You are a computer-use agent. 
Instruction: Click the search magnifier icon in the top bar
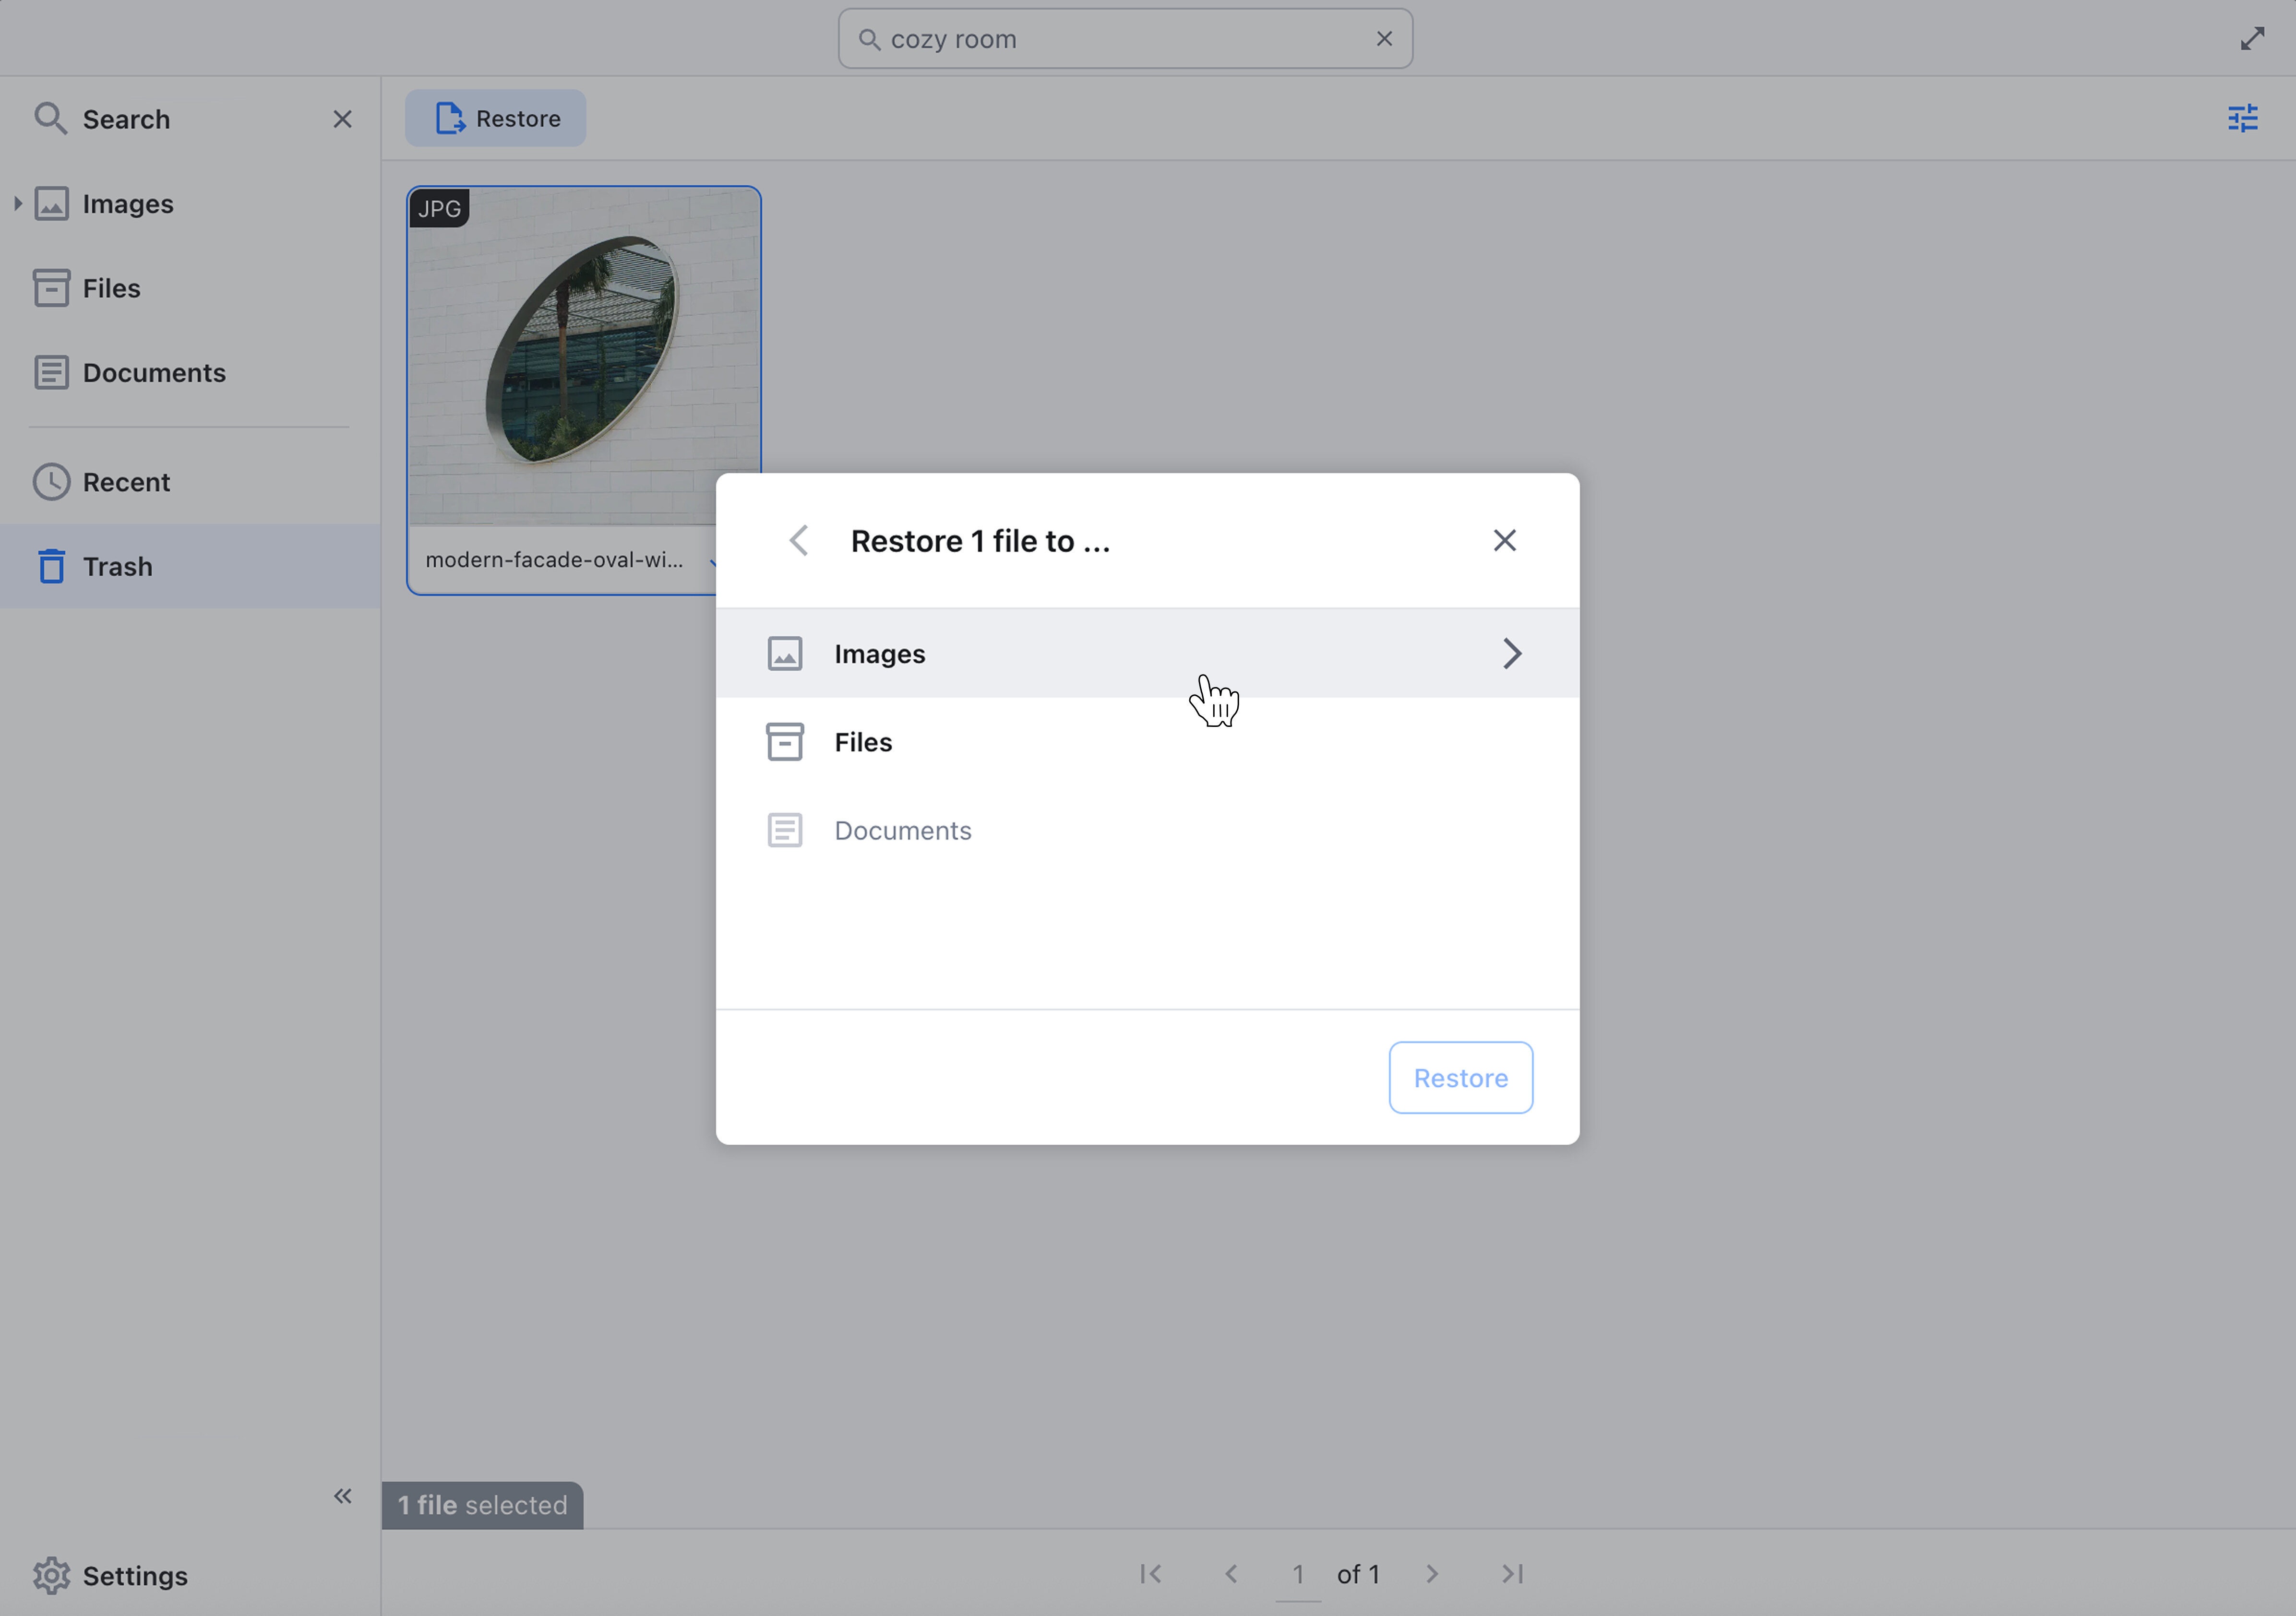click(869, 39)
